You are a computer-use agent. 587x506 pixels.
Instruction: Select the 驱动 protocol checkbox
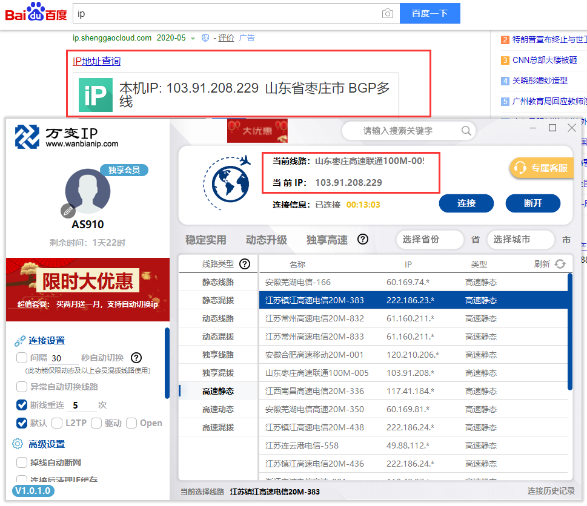click(96, 423)
